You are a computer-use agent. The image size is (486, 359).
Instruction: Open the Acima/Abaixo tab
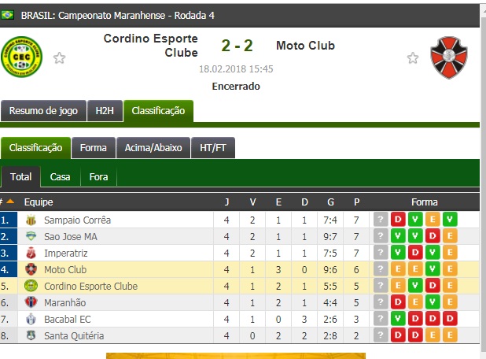[153, 148]
